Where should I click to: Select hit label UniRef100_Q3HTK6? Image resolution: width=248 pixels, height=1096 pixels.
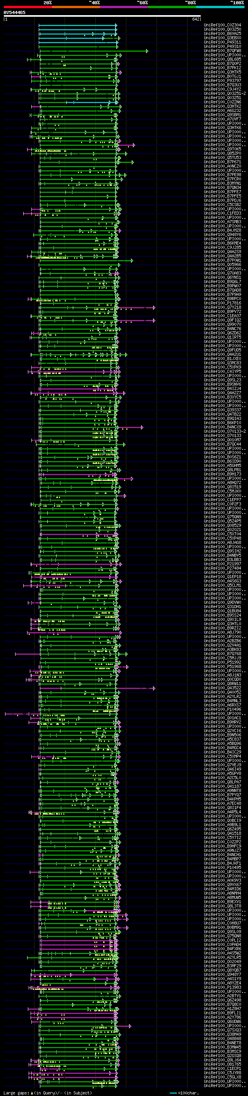[222, 128]
